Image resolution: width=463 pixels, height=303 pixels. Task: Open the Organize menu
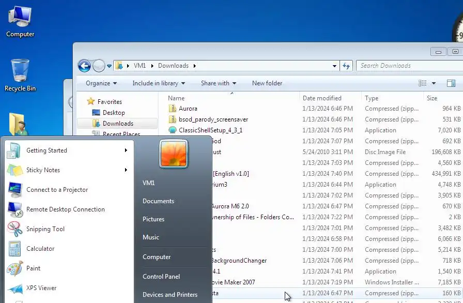101,83
